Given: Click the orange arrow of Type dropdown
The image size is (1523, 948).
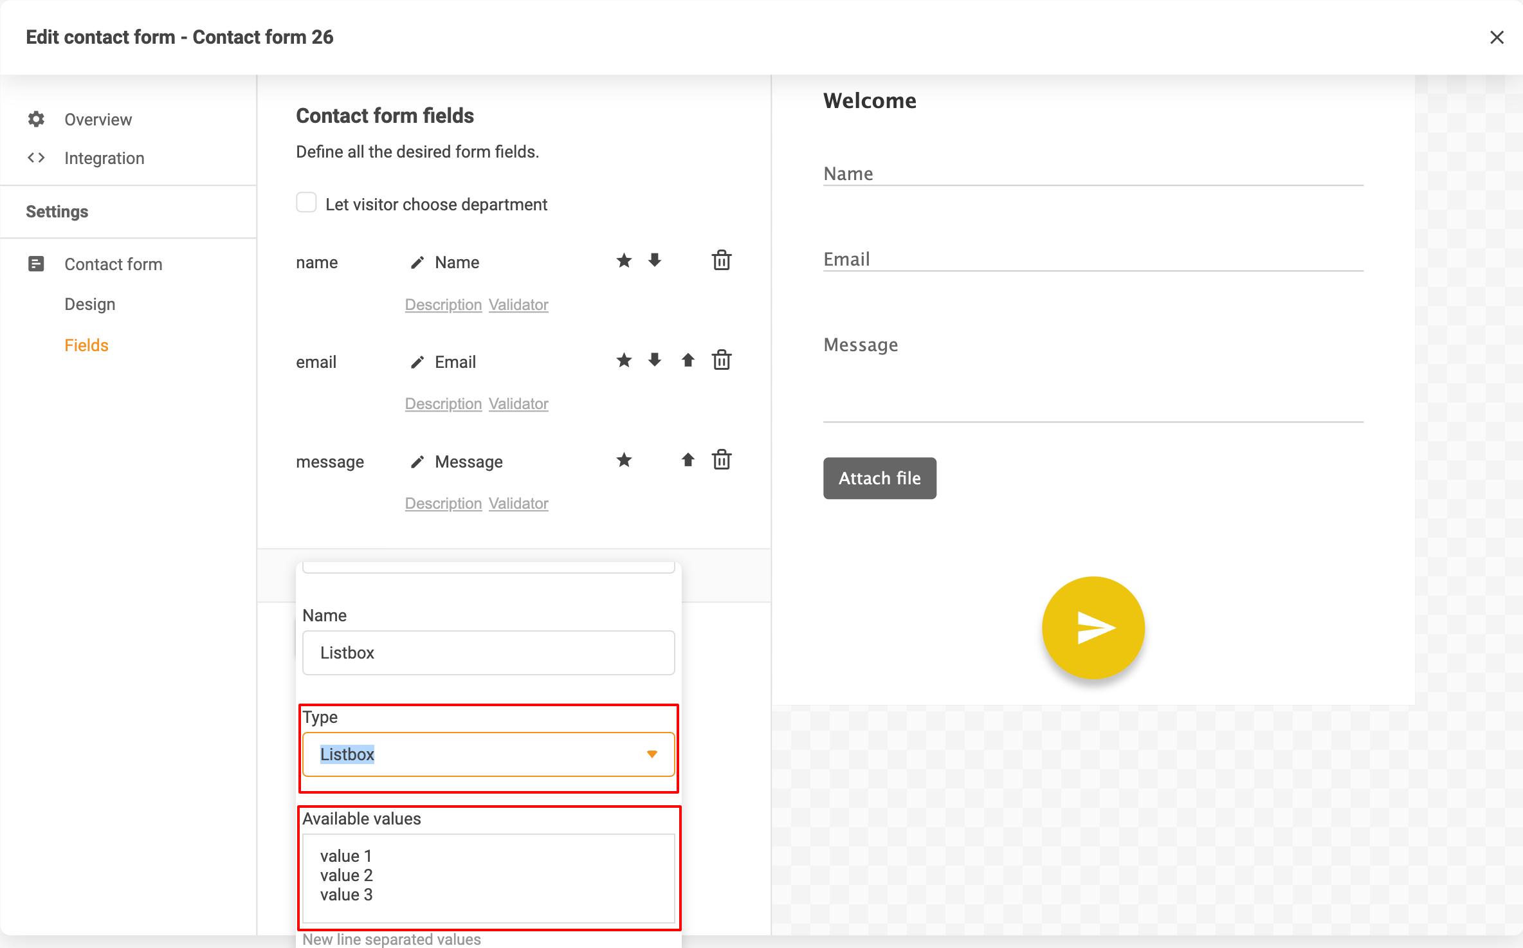Looking at the screenshot, I should [652, 754].
